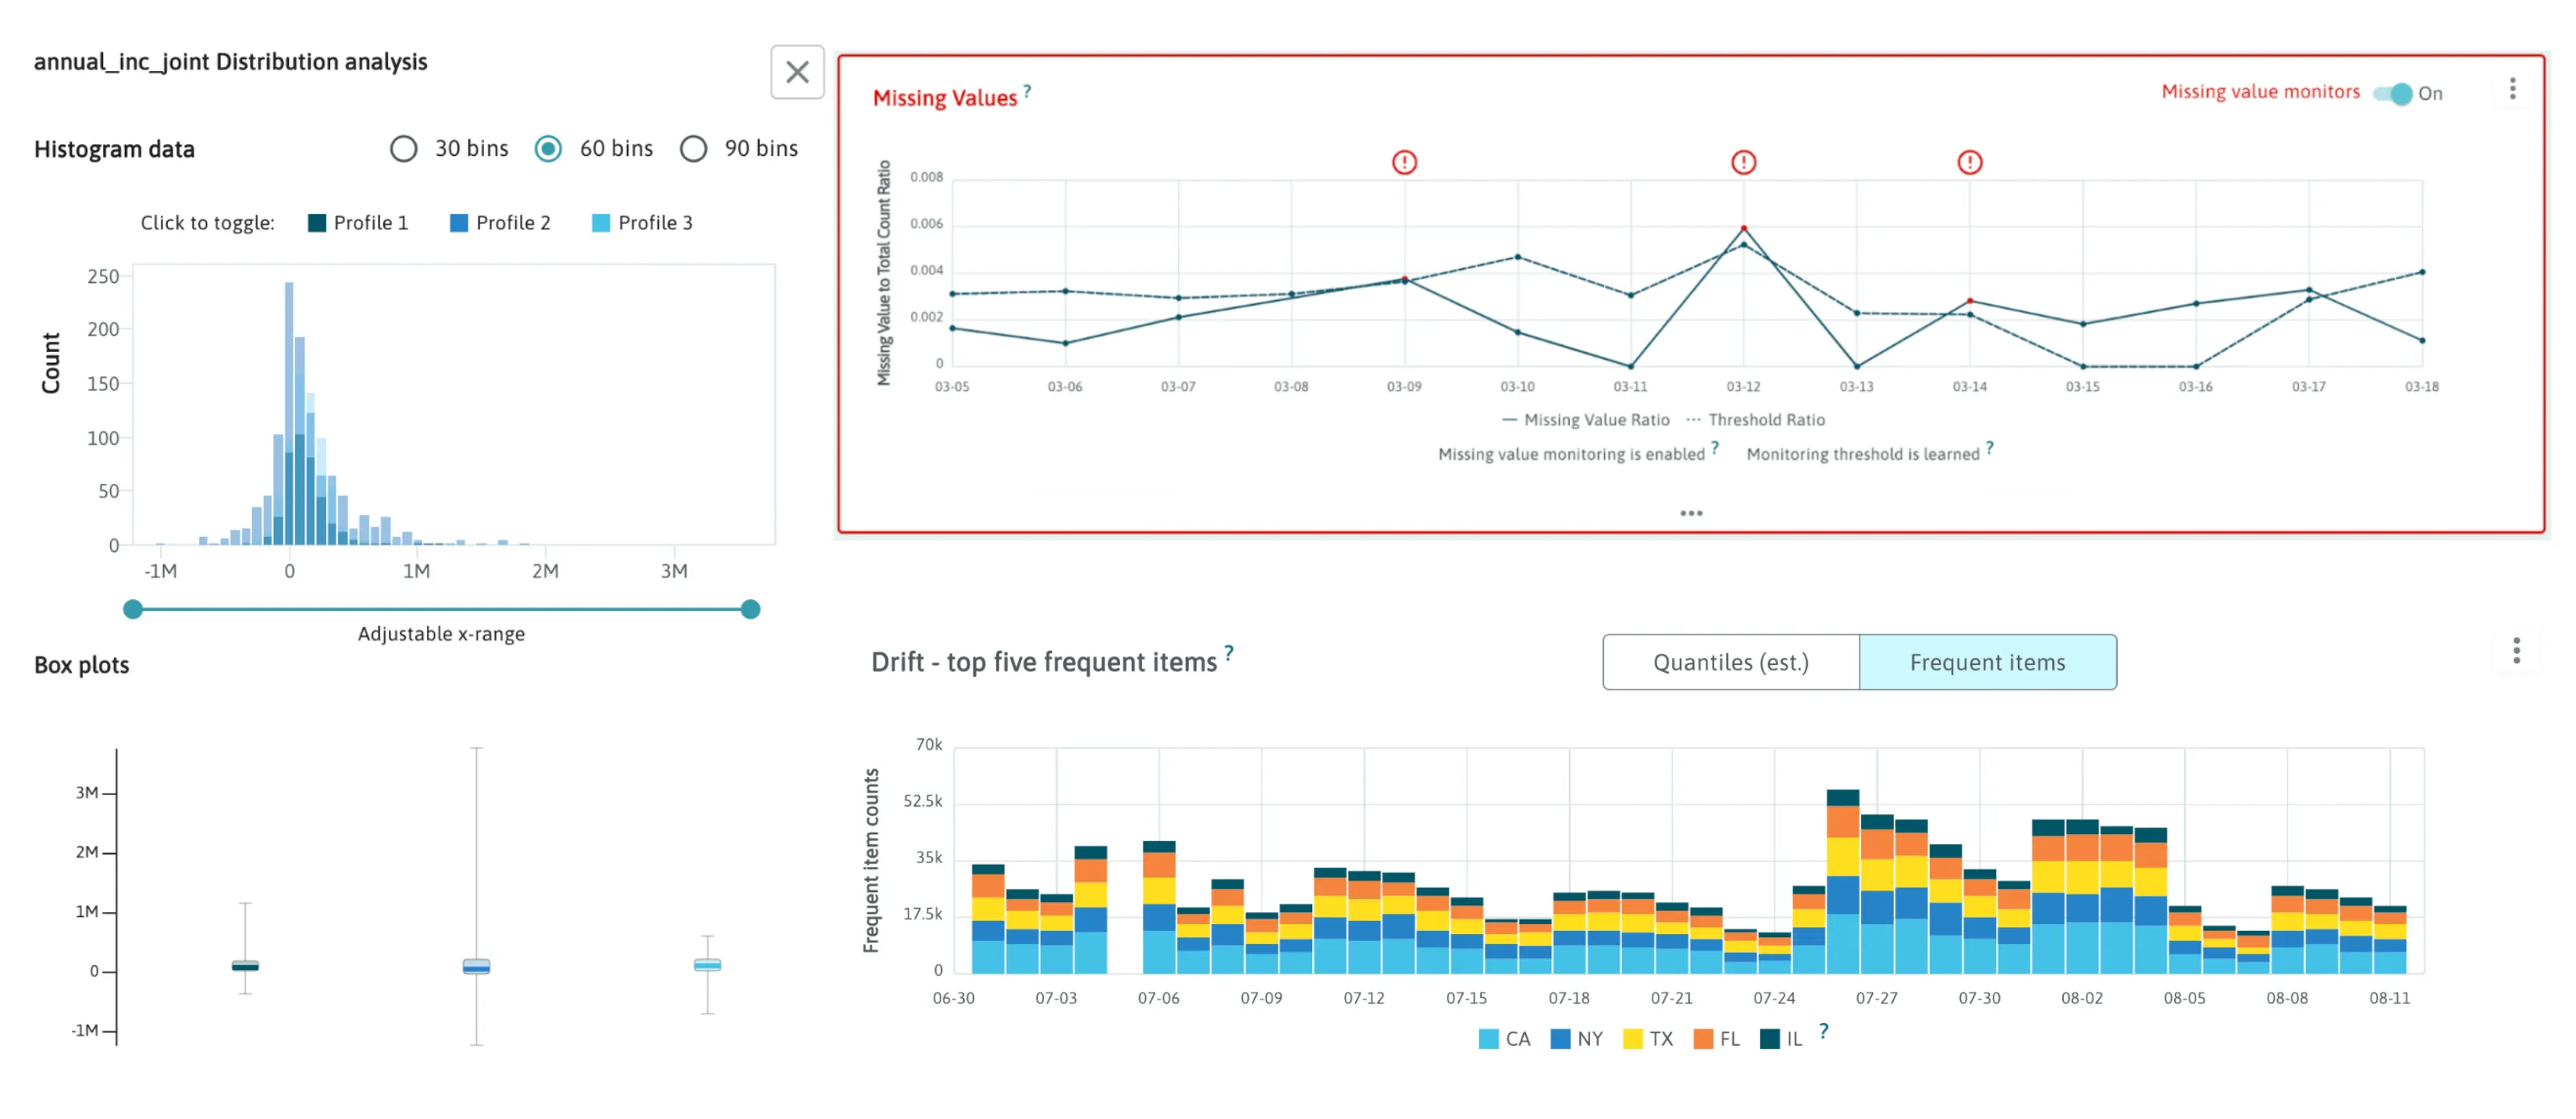This screenshot has height=1119, width=2576.
Task: Turn off Missing value monitors switch
Action: tap(2394, 94)
